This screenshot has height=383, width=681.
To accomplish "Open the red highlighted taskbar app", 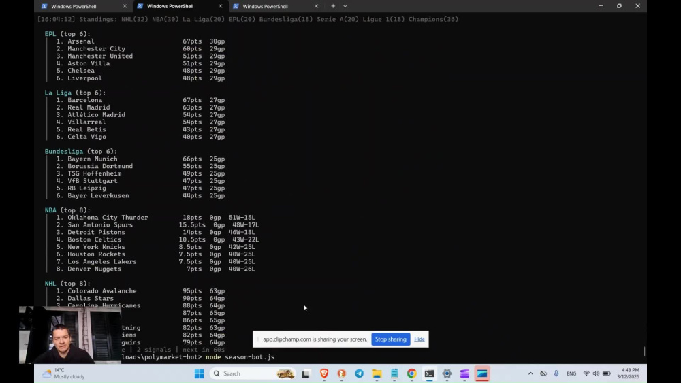I will (x=482, y=373).
